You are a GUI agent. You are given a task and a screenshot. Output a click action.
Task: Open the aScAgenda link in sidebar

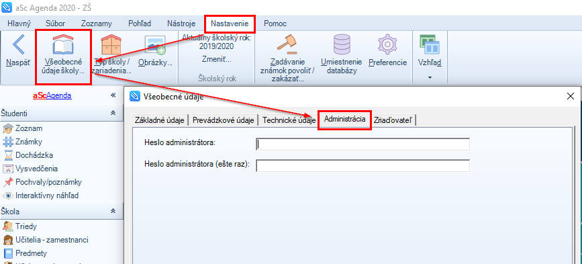coord(52,95)
